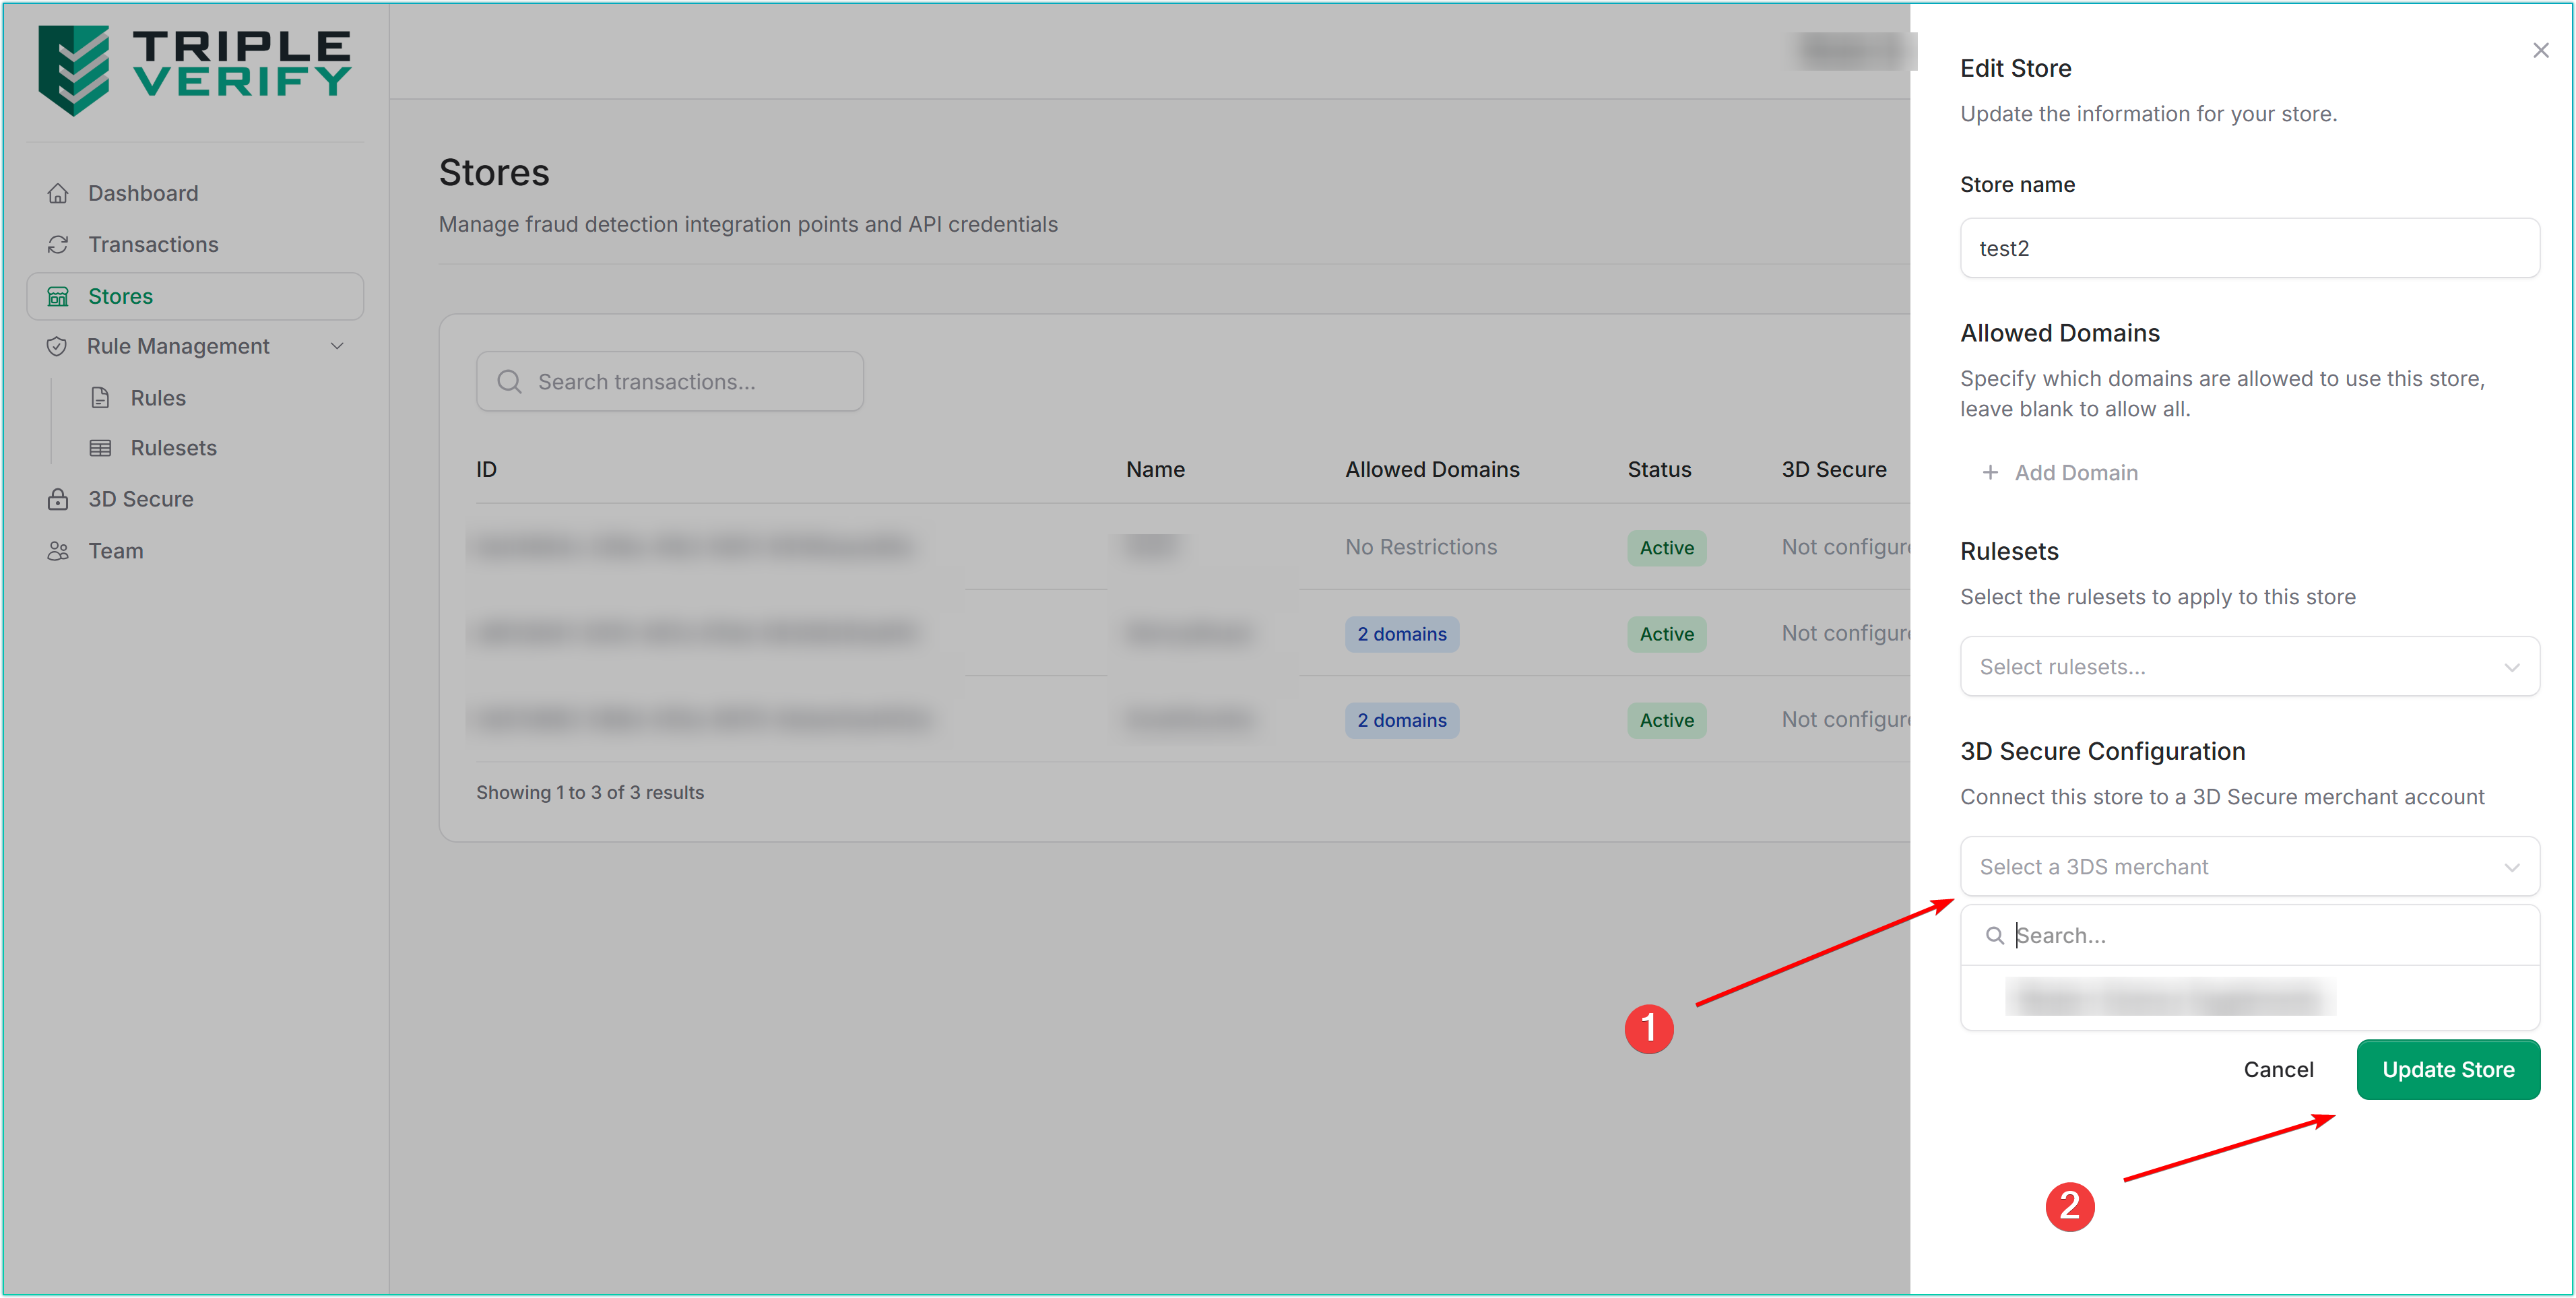Open Transactions in the sidebar
This screenshot has height=1298, width=2576.
click(153, 245)
